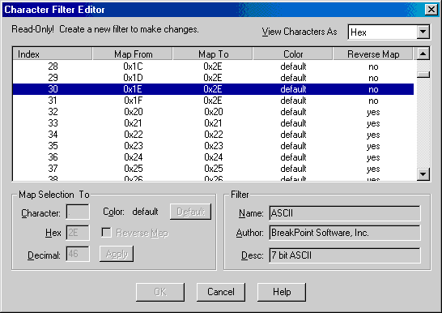This screenshot has width=442, height=313.
Task: Click the vertical scrollbar thumb
Action: coord(423,75)
